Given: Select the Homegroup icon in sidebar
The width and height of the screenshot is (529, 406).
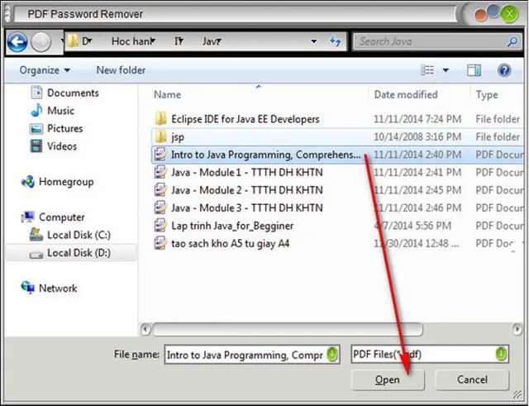Looking at the screenshot, I should point(26,182).
